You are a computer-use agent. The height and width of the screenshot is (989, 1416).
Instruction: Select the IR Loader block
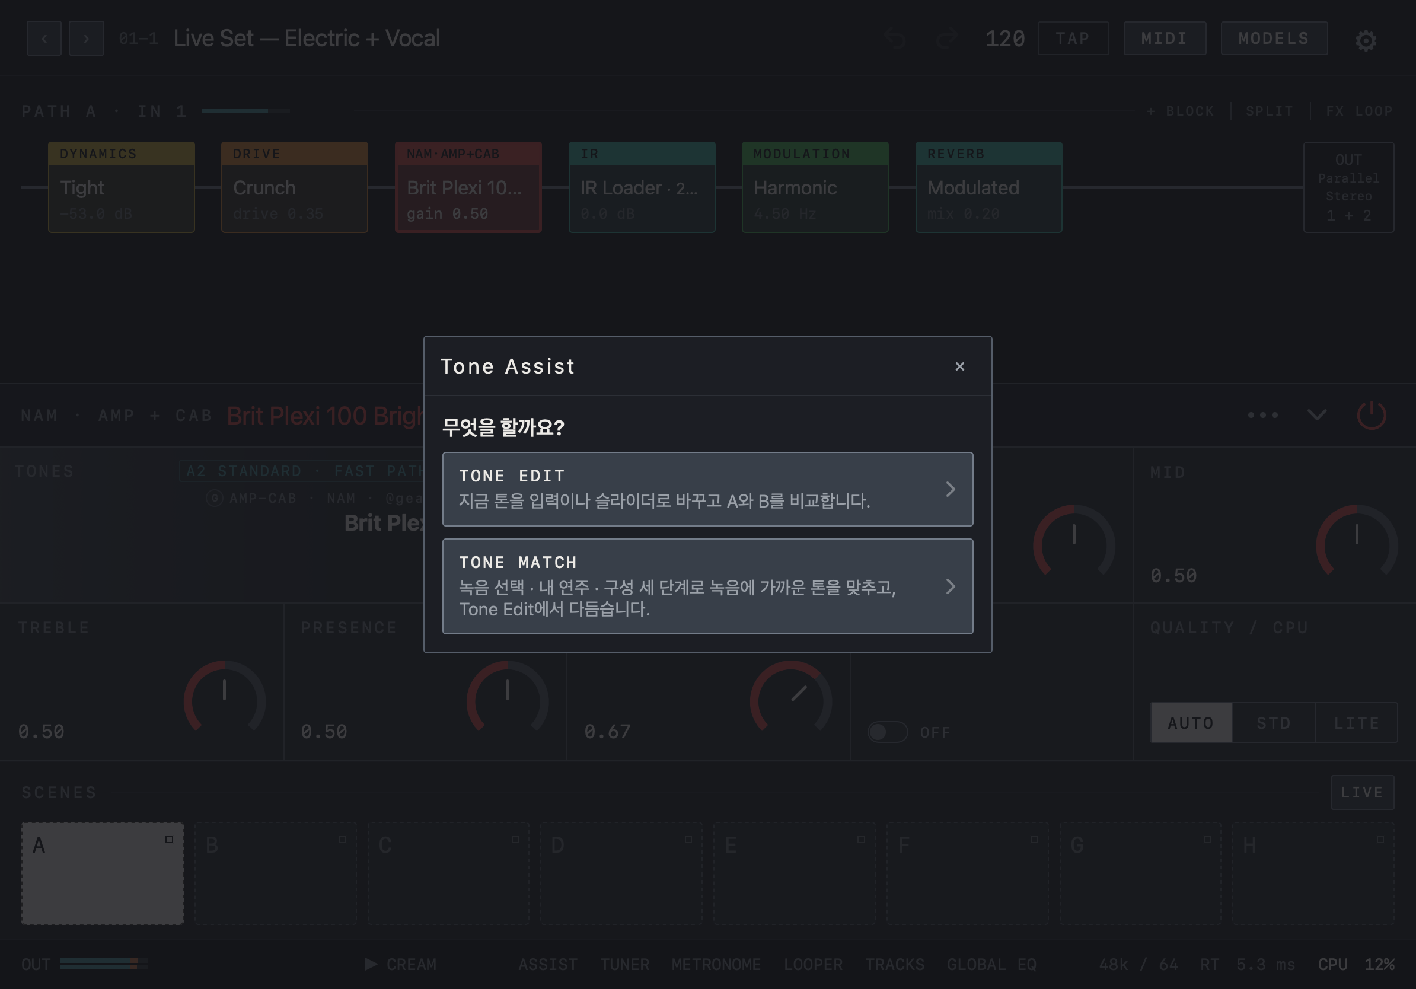coord(642,187)
